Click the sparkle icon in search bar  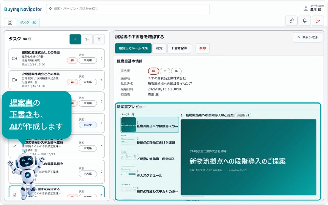50,8
